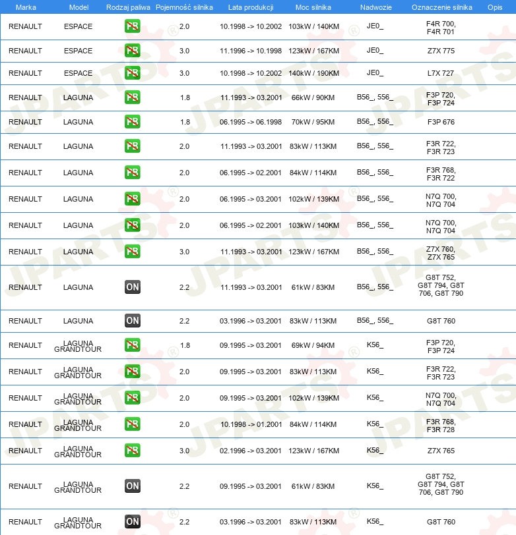This screenshot has width=516, height=535.
Task: Select power value 70kW / 95KM
Action: (x=313, y=122)
